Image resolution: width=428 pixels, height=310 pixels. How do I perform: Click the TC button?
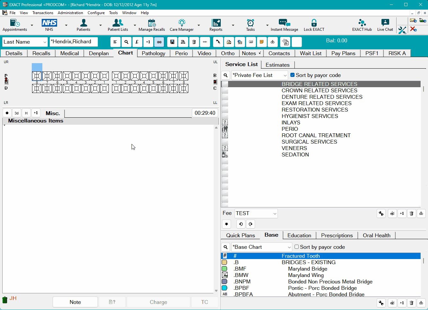tap(205, 302)
